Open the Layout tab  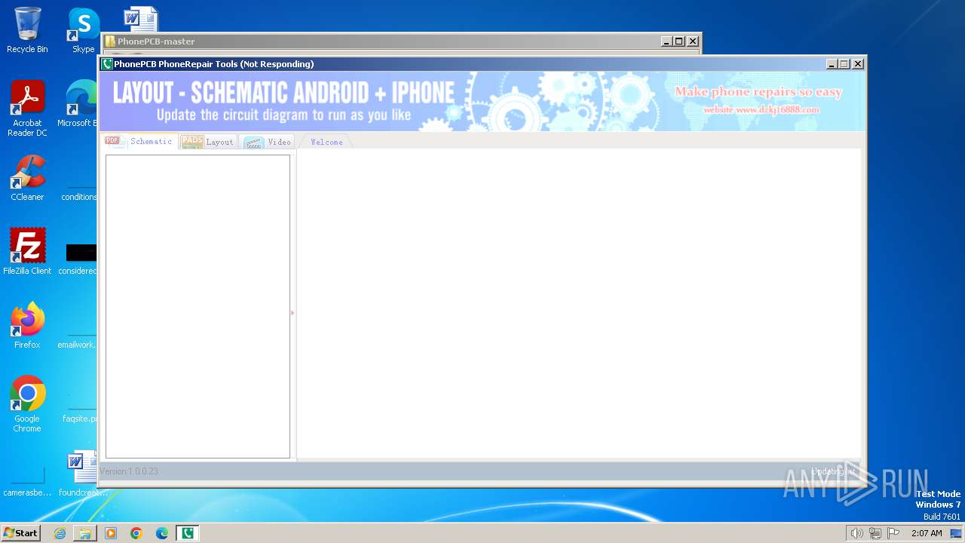[x=210, y=142]
